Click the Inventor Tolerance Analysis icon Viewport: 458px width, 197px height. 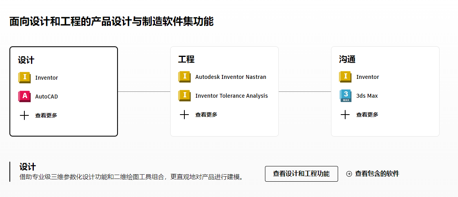184,96
